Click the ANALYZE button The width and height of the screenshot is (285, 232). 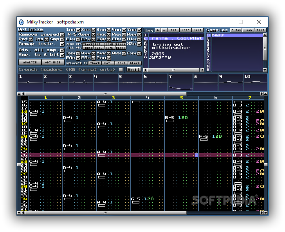tap(30, 62)
